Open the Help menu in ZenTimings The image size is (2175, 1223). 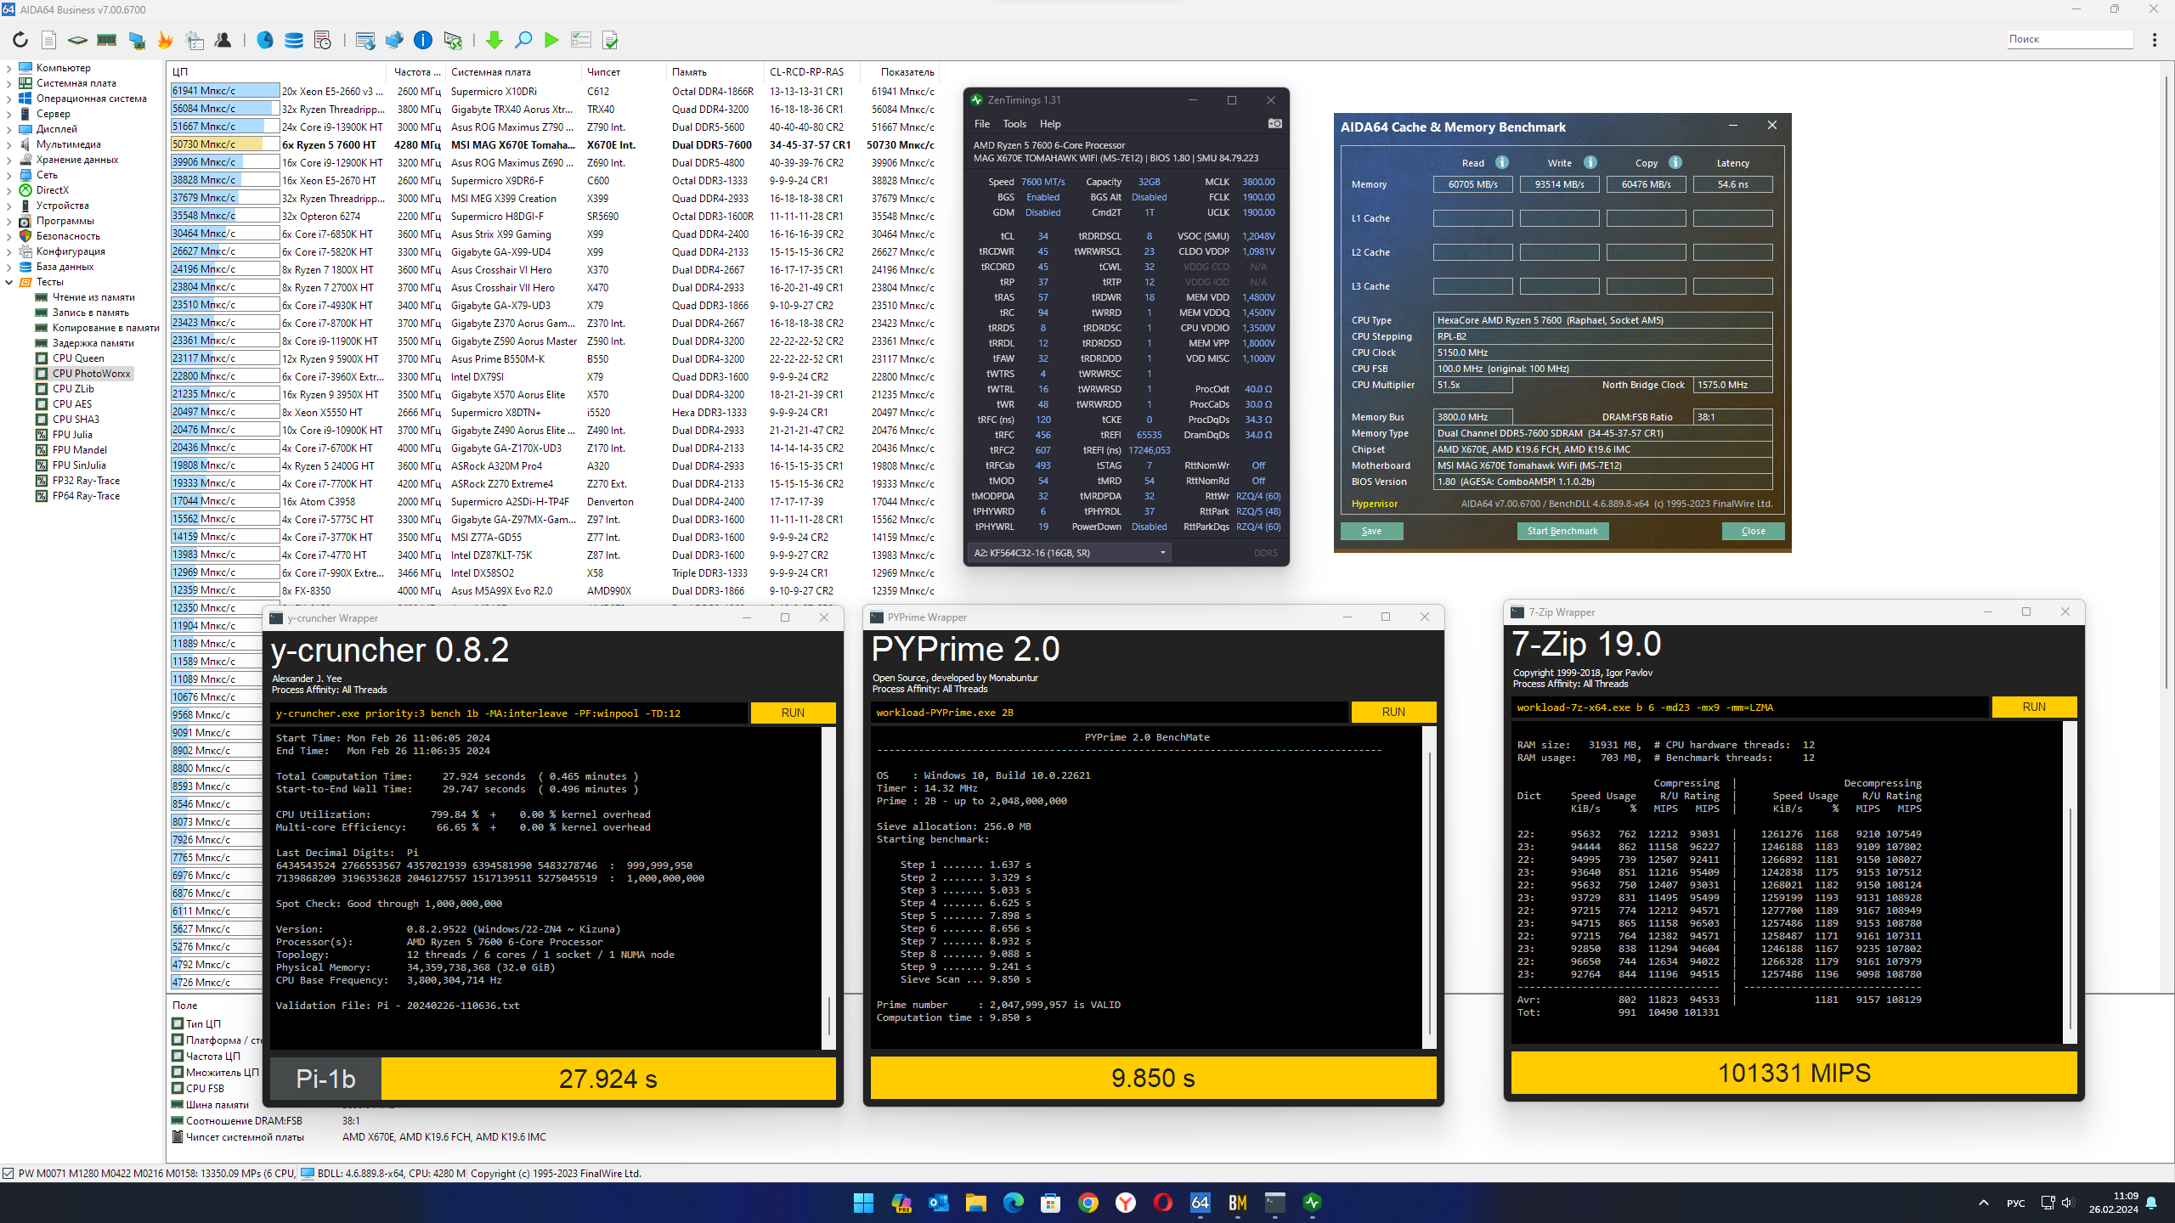point(1050,124)
